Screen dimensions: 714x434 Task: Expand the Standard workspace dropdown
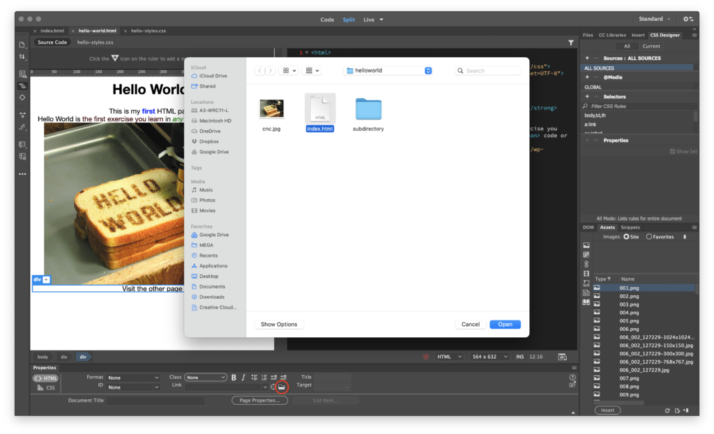tap(655, 19)
